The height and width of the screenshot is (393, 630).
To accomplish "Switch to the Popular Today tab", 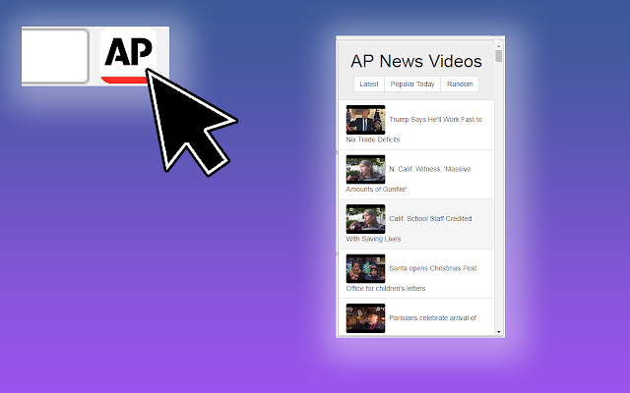I will click(412, 84).
